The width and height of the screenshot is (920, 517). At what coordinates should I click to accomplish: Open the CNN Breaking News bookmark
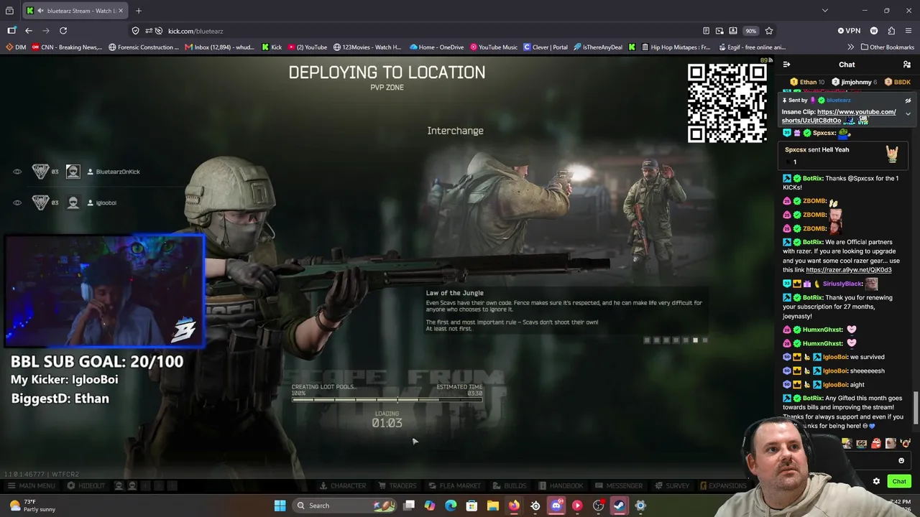coord(67,47)
